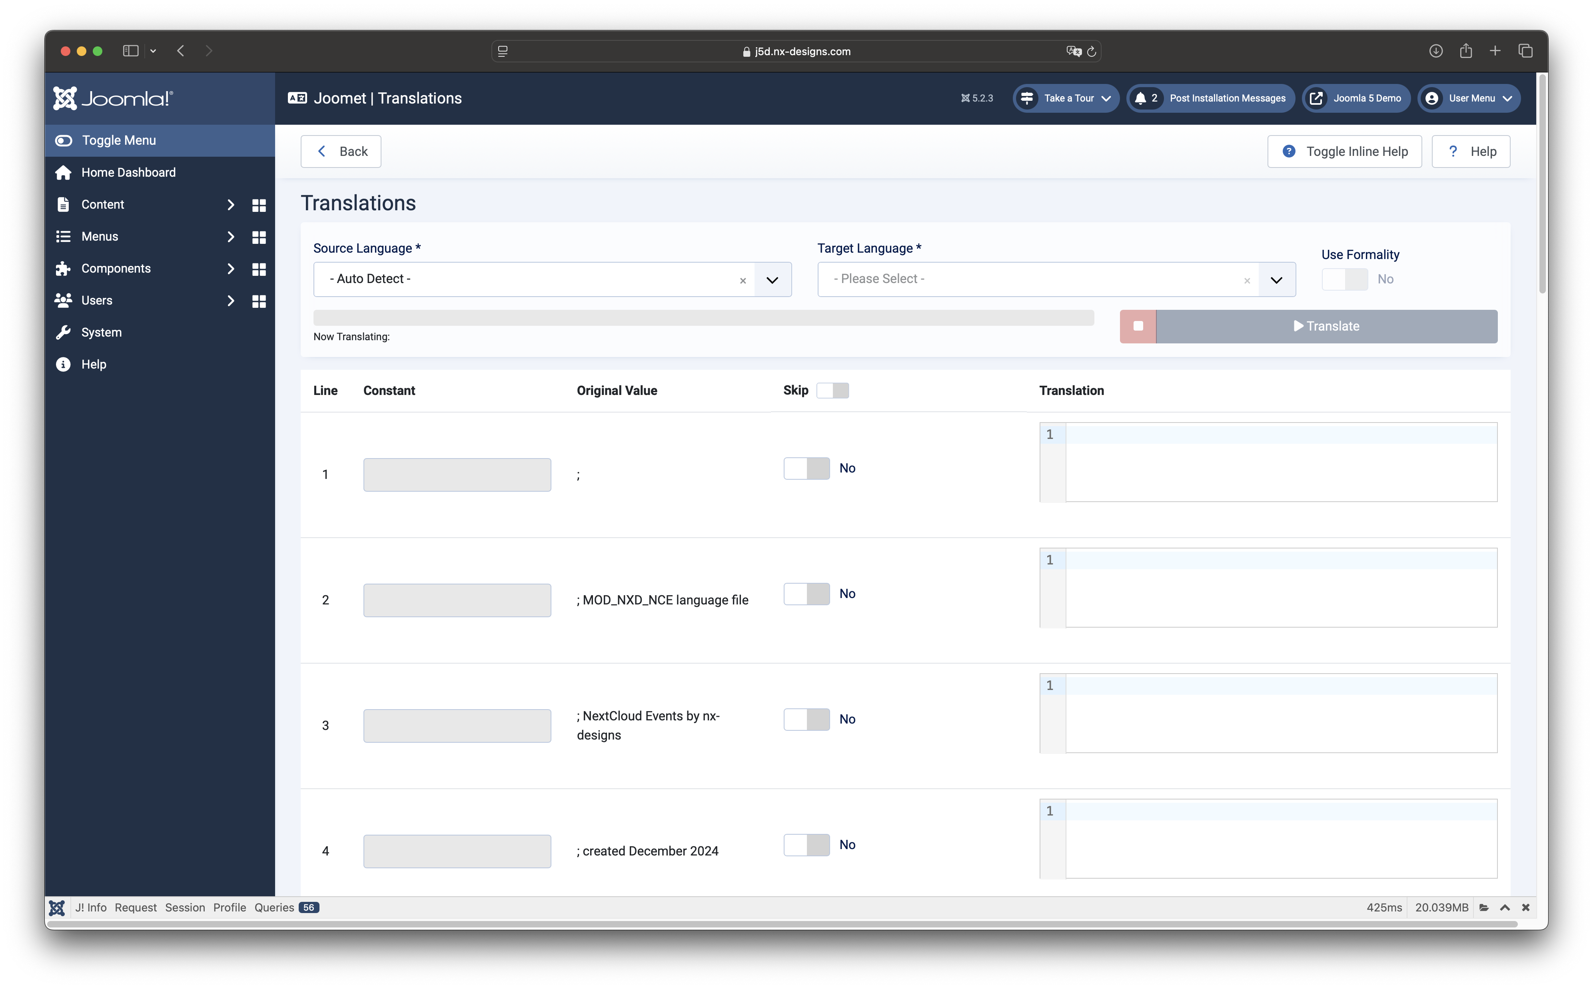The image size is (1593, 989).
Task: Click the Joomla version 5.2.3 indicator
Action: pyautogui.click(x=977, y=98)
